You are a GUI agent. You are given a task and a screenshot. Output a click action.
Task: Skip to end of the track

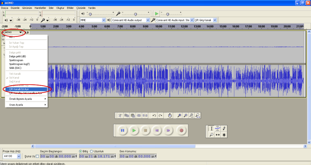pyautogui.click(x=168, y=131)
